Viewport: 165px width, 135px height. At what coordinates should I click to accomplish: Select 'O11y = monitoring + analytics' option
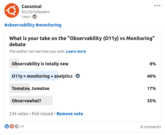point(83,76)
